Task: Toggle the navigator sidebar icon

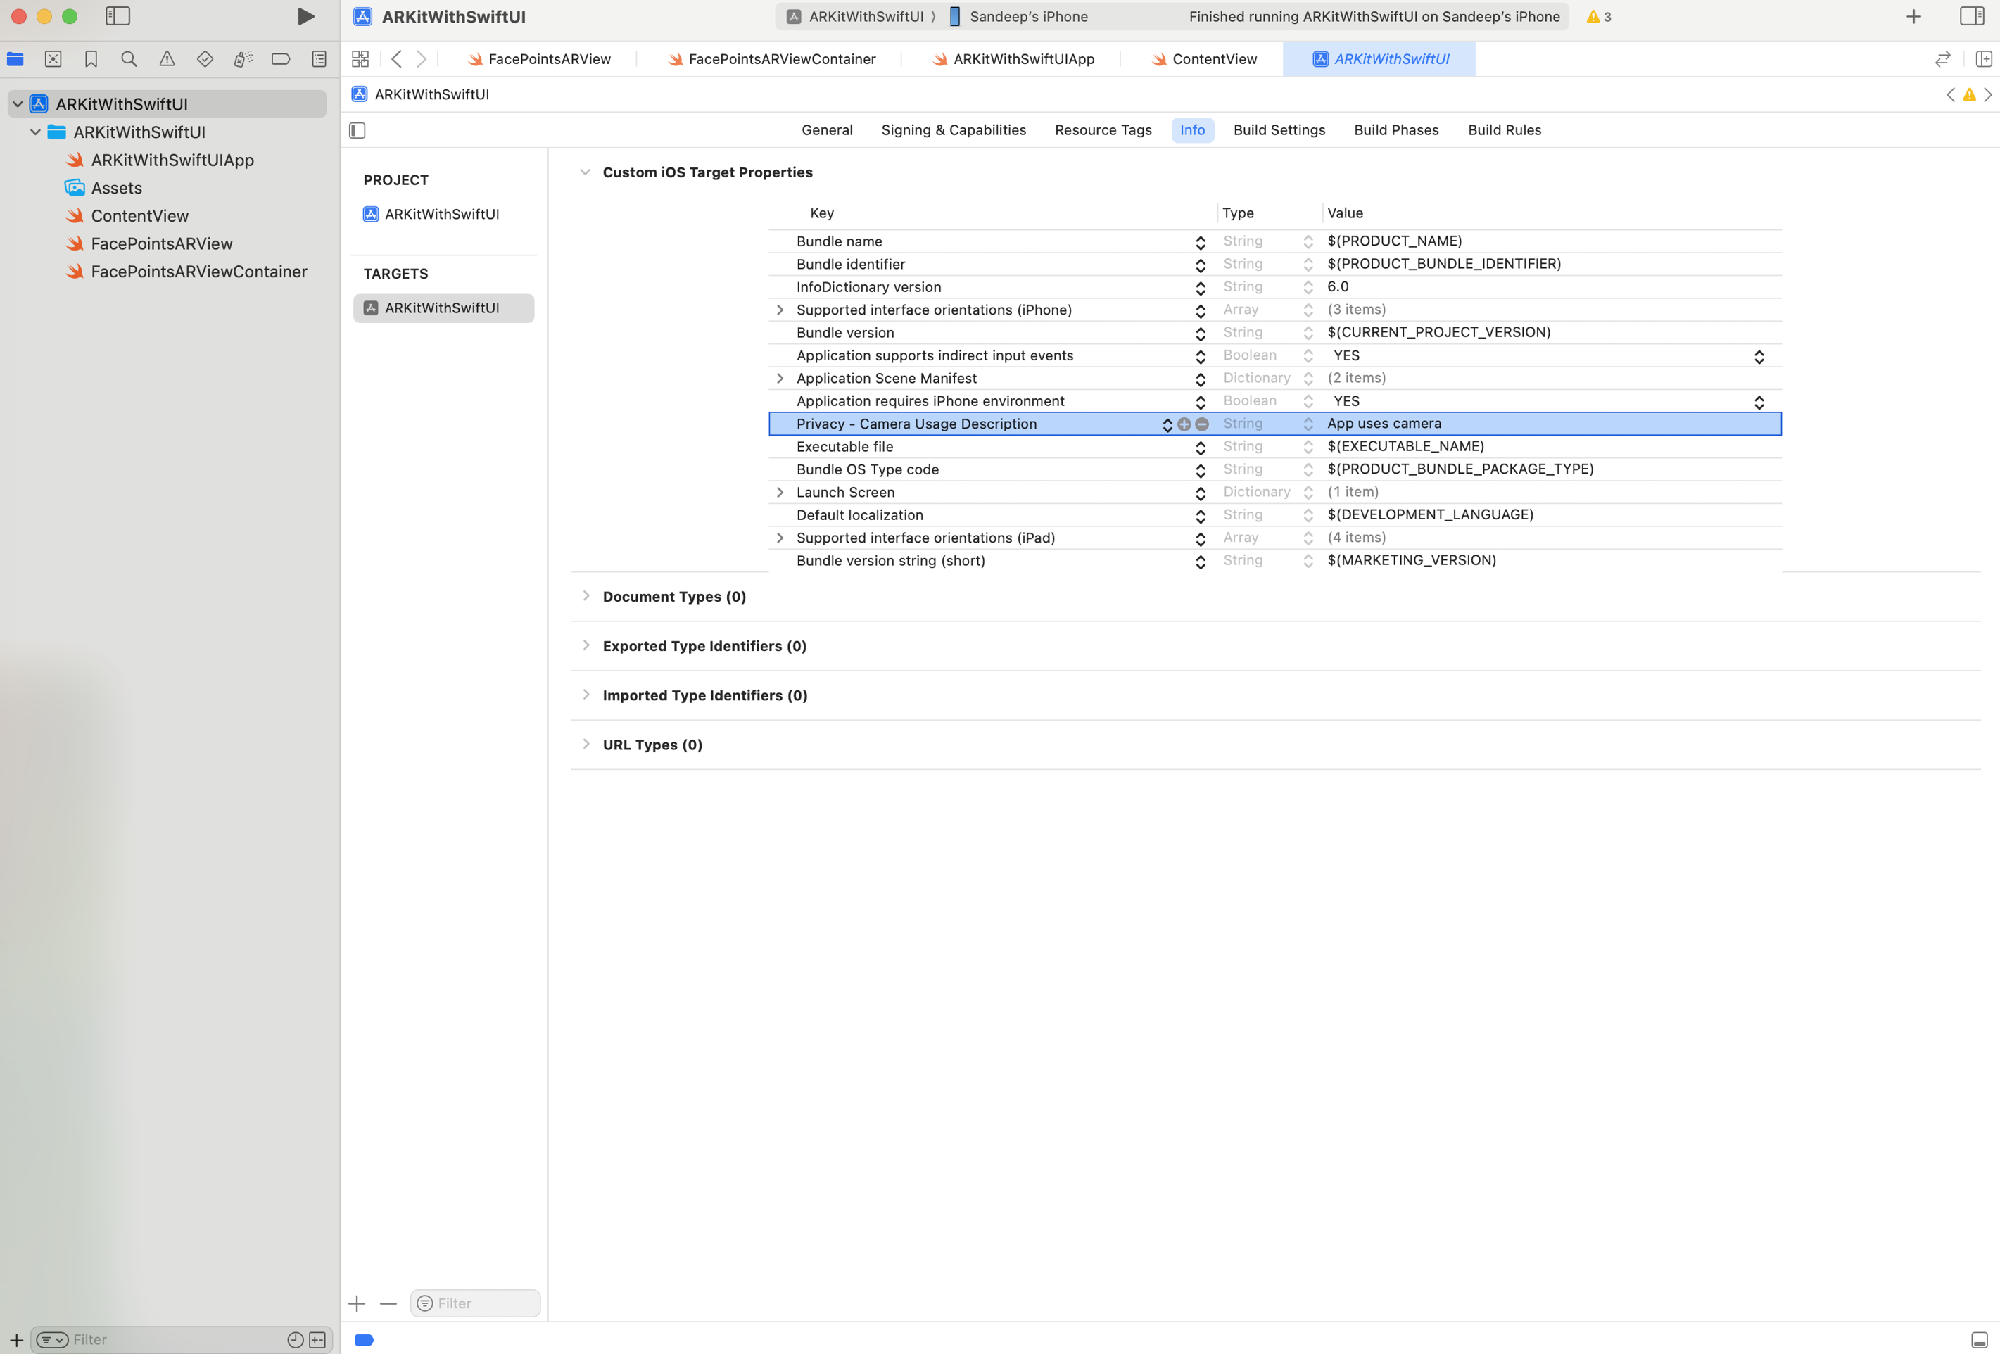Action: click(x=117, y=16)
